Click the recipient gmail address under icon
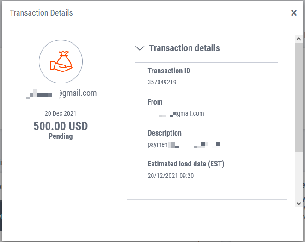 [61, 94]
